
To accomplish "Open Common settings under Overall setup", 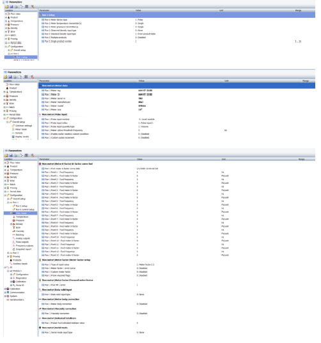I will pos(24,126).
